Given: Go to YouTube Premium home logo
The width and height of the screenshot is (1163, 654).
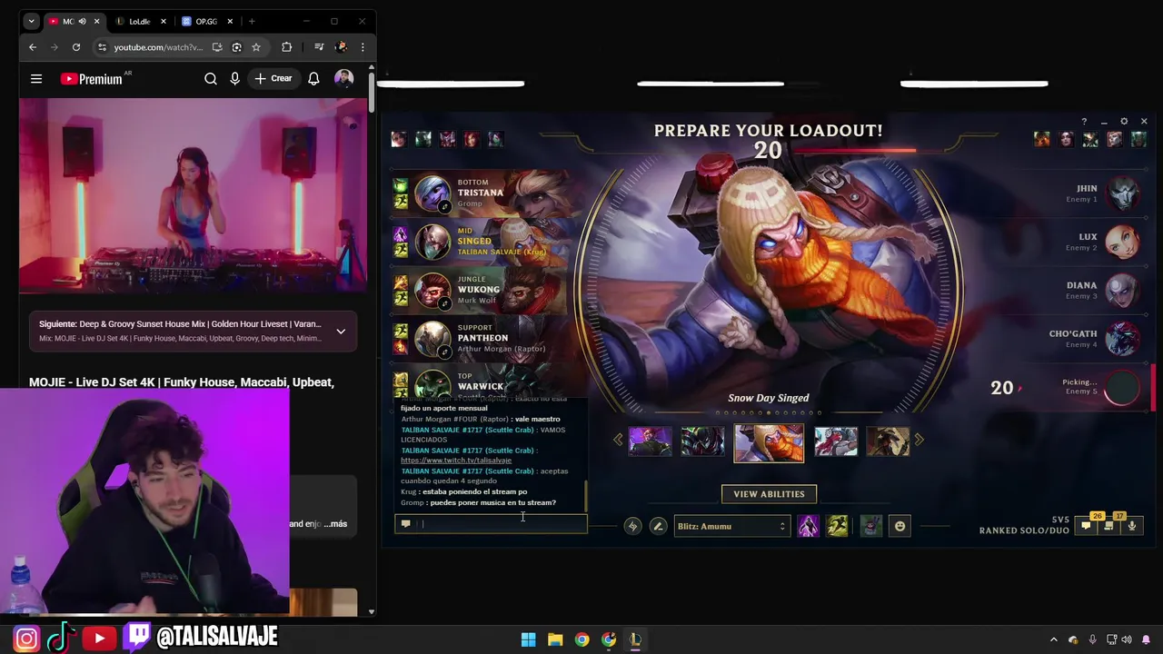Looking at the screenshot, I should pyautogui.click(x=92, y=79).
